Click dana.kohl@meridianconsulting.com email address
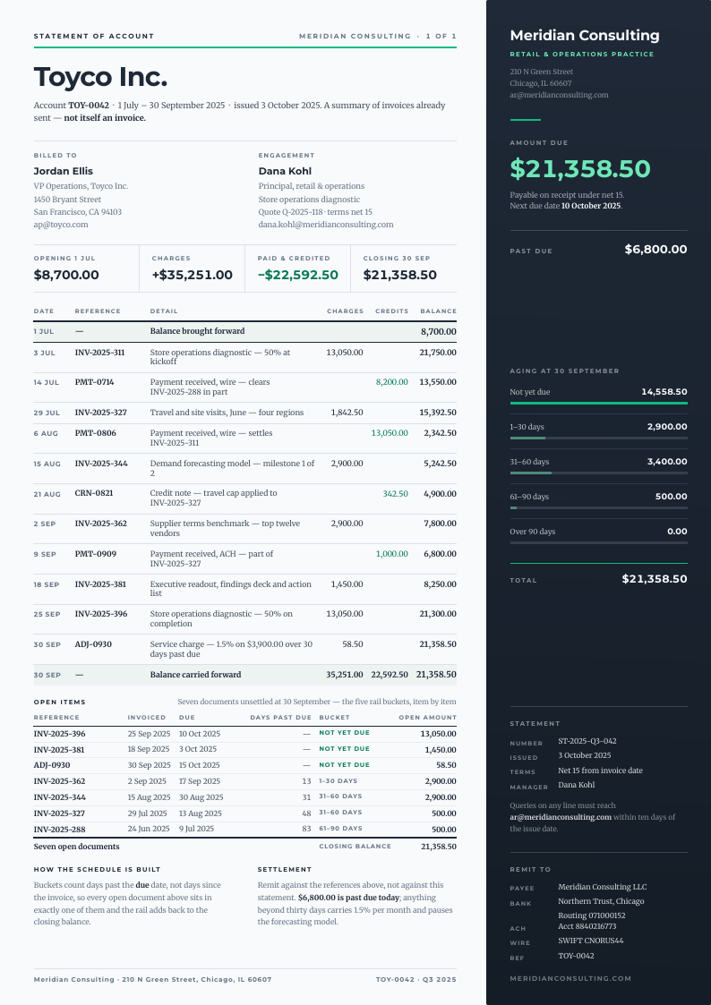The width and height of the screenshot is (711, 1005). (326, 225)
